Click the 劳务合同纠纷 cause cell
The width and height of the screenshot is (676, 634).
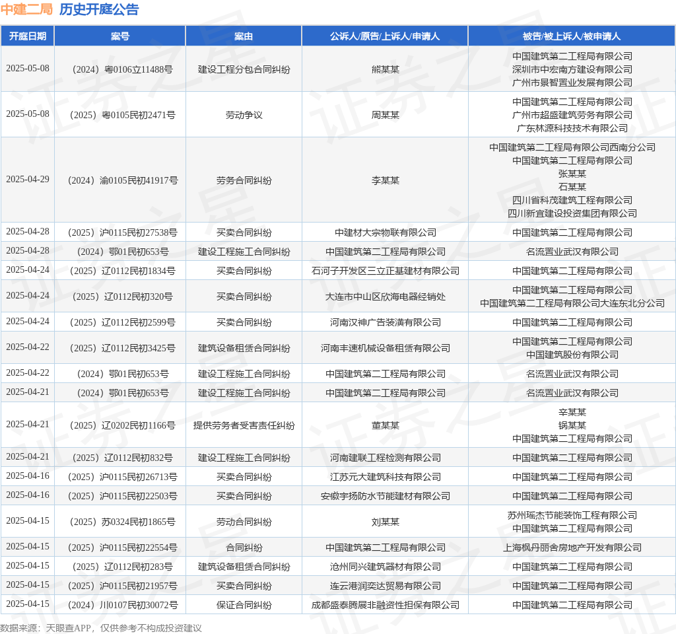pyautogui.click(x=244, y=180)
